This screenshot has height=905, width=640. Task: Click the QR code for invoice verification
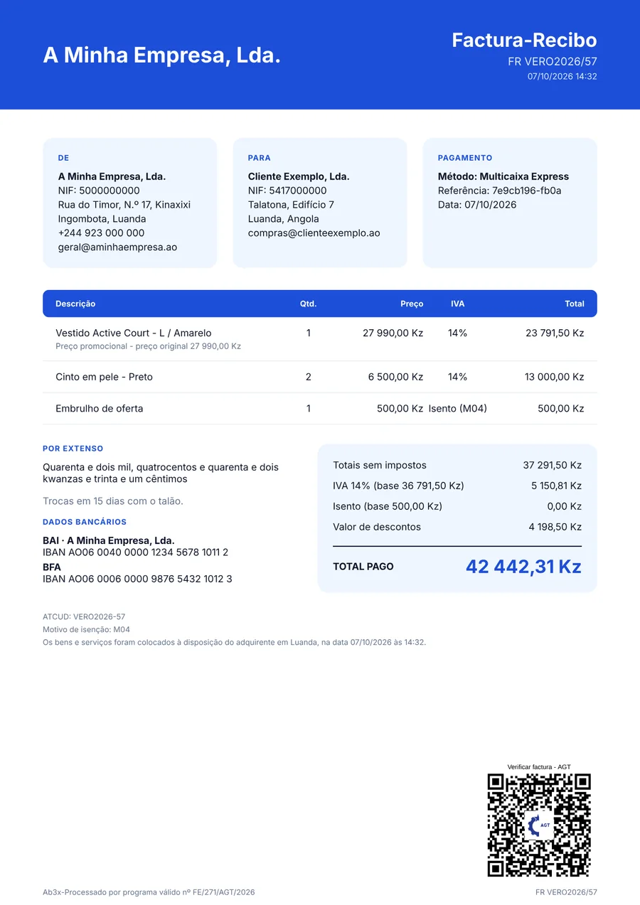[x=539, y=825]
